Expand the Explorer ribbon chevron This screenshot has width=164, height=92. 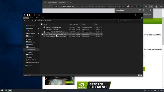[x=139, y=18]
